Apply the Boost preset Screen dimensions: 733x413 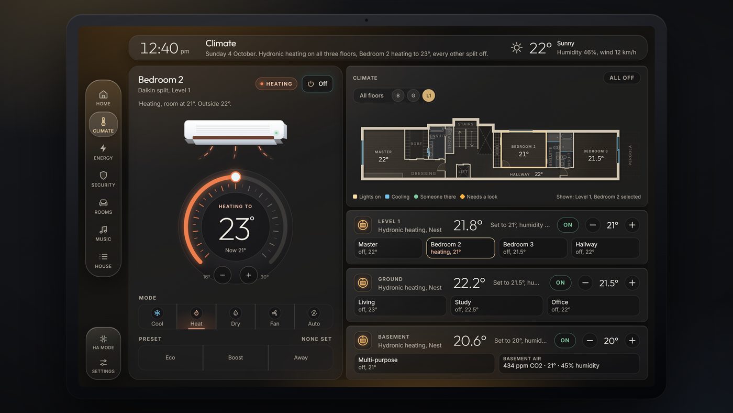click(236, 357)
